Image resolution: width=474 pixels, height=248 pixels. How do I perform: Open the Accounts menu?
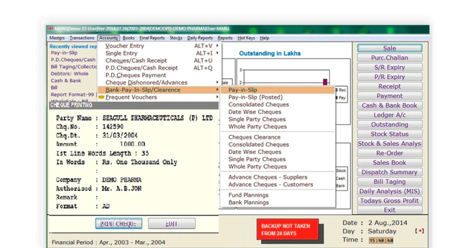click(109, 38)
